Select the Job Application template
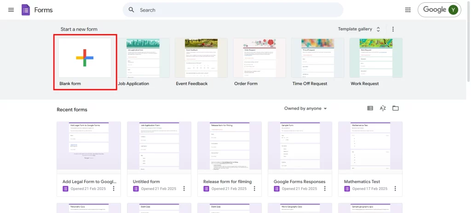Screen dimensions: 471x213 (143, 58)
